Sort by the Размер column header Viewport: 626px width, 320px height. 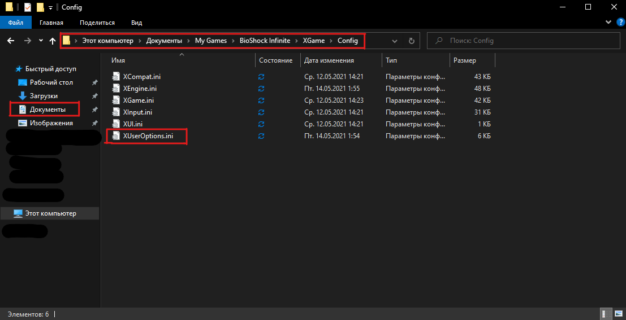[465, 60]
